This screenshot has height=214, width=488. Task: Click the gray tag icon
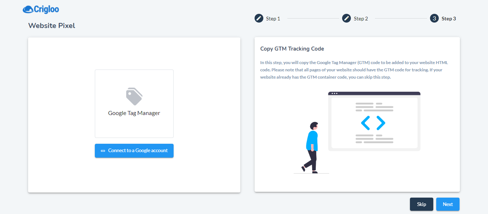click(x=134, y=96)
